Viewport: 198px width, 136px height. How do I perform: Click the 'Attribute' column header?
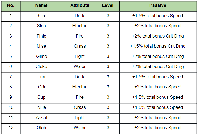pyautogui.click(x=80, y=5)
